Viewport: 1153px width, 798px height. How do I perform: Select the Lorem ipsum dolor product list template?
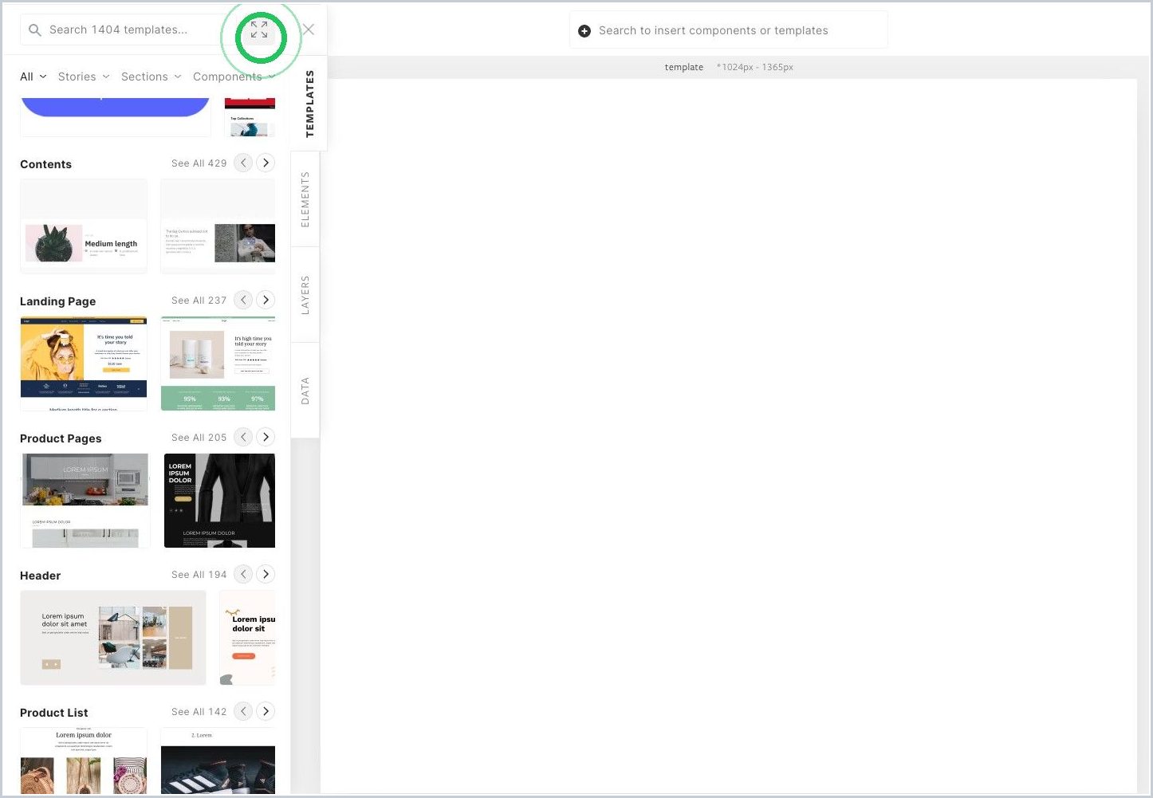click(x=84, y=761)
